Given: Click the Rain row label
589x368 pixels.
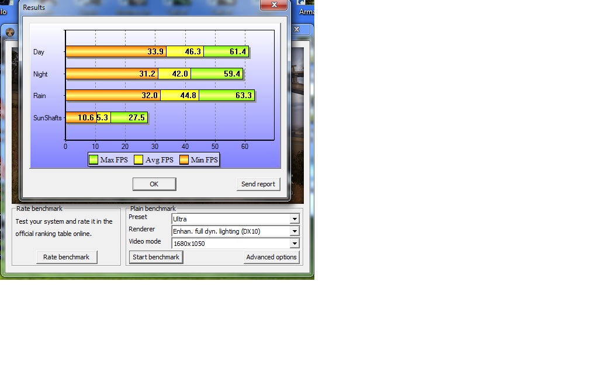Looking at the screenshot, I should pos(40,96).
